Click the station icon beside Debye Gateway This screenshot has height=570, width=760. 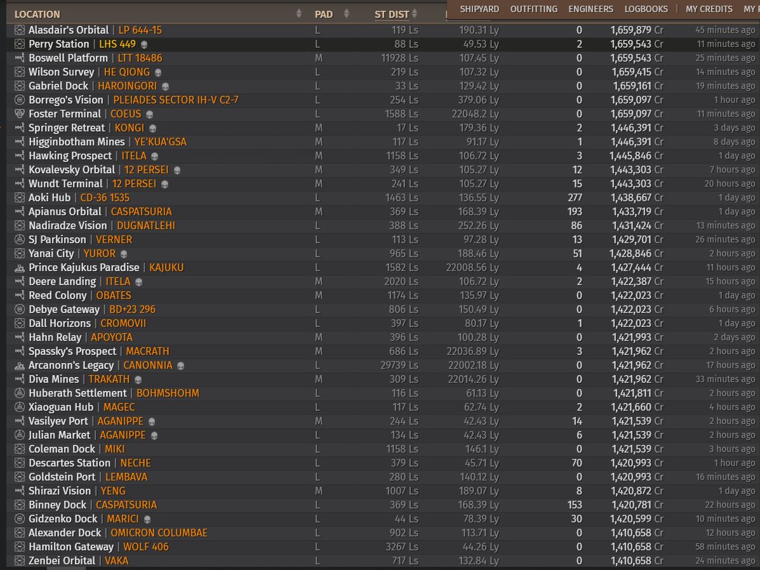(20, 309)
